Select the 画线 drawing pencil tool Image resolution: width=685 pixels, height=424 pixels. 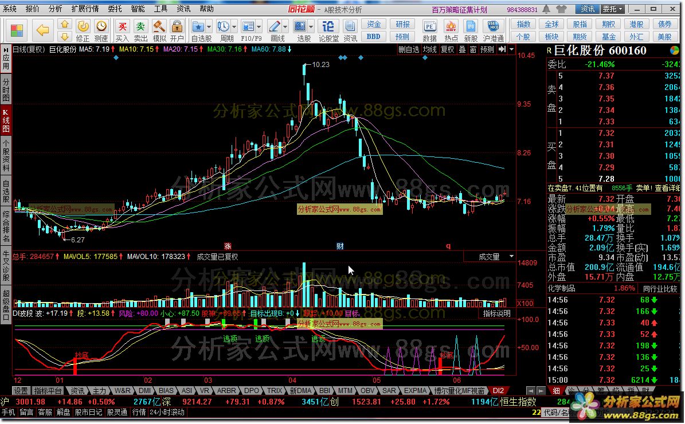coord(275,26)
